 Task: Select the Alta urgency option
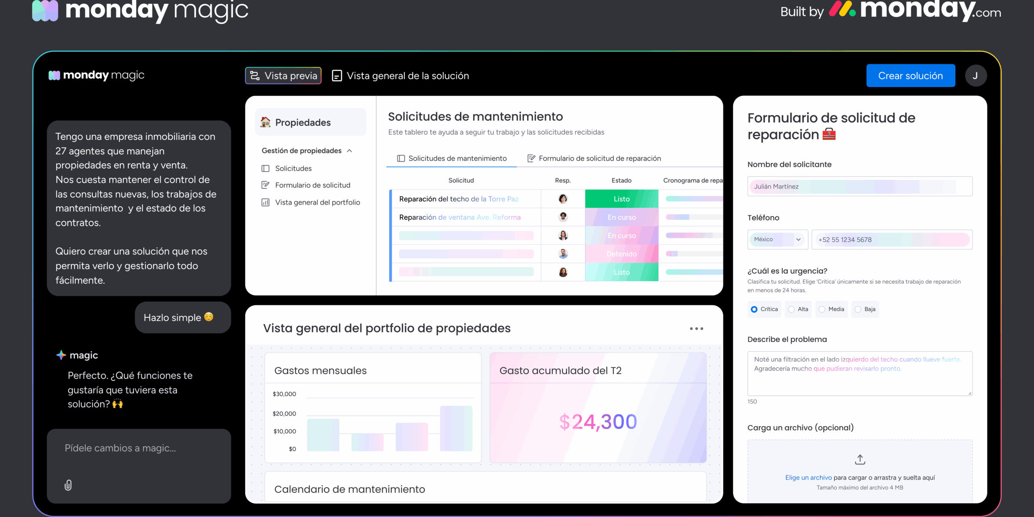pyautogui.click(x=792, y=309)
